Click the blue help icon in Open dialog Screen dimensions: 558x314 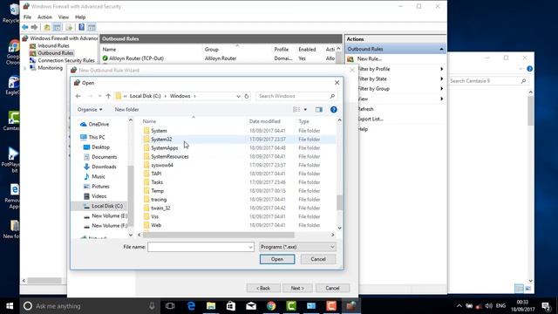333,110
